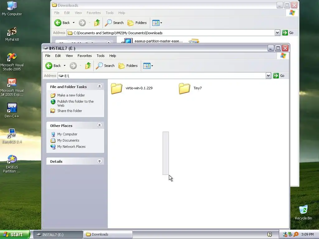
Task: Open My Network Places link
Action: 71,147
